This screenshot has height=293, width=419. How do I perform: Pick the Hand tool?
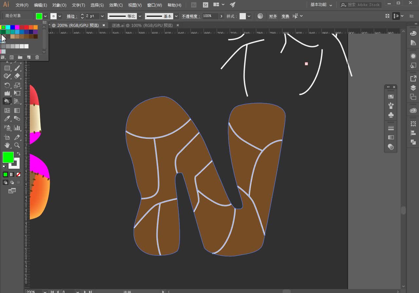7,145
